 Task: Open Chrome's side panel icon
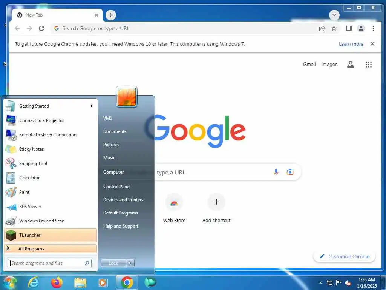[349, 28]
